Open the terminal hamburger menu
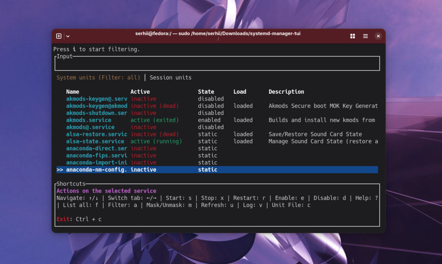 365,36
